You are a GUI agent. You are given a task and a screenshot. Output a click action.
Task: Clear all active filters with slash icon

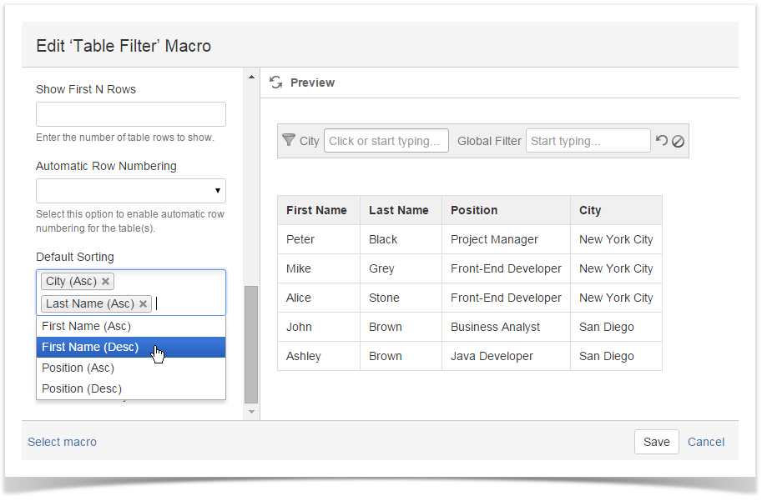pos(677,140)
